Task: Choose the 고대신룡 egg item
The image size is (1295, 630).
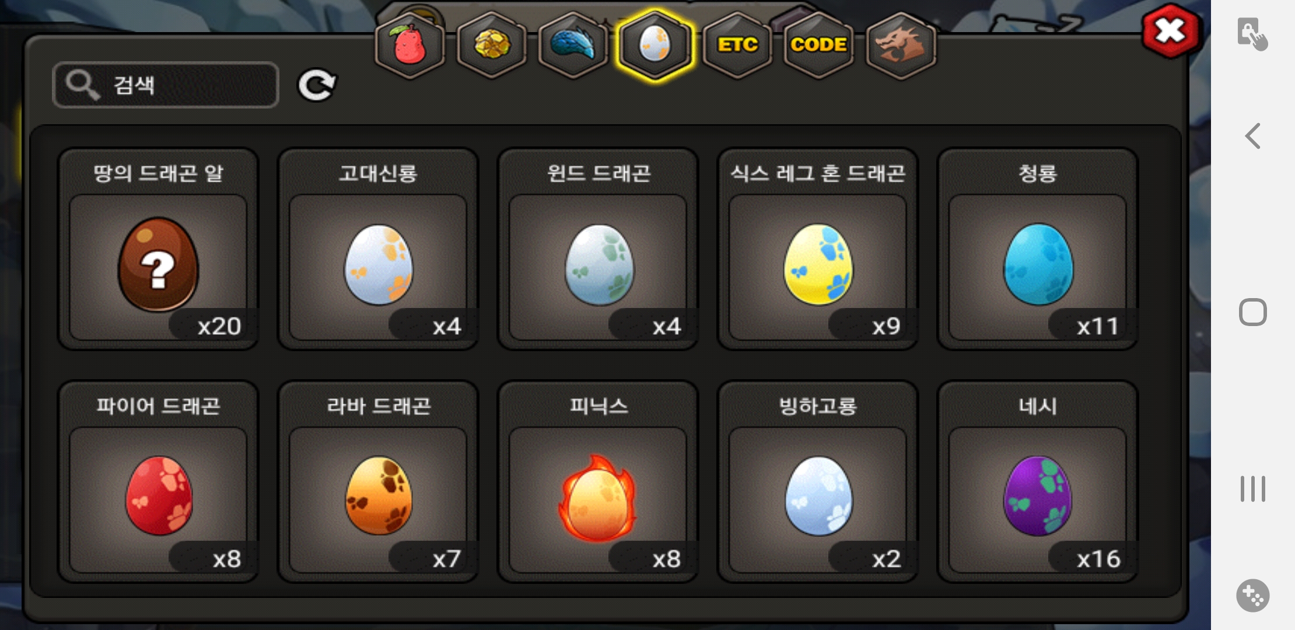Action: tap(378, 249)
